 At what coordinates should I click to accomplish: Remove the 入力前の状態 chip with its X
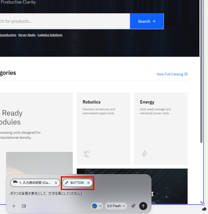(56, 183)
